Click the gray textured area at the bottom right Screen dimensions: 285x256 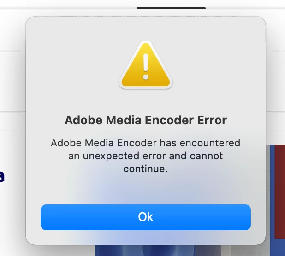pos(245,251)
